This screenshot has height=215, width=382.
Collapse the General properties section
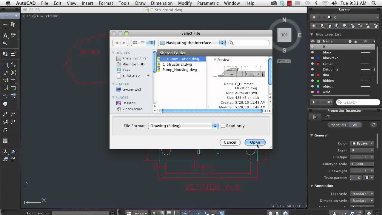pyautogui.click(x=312, y=135)
